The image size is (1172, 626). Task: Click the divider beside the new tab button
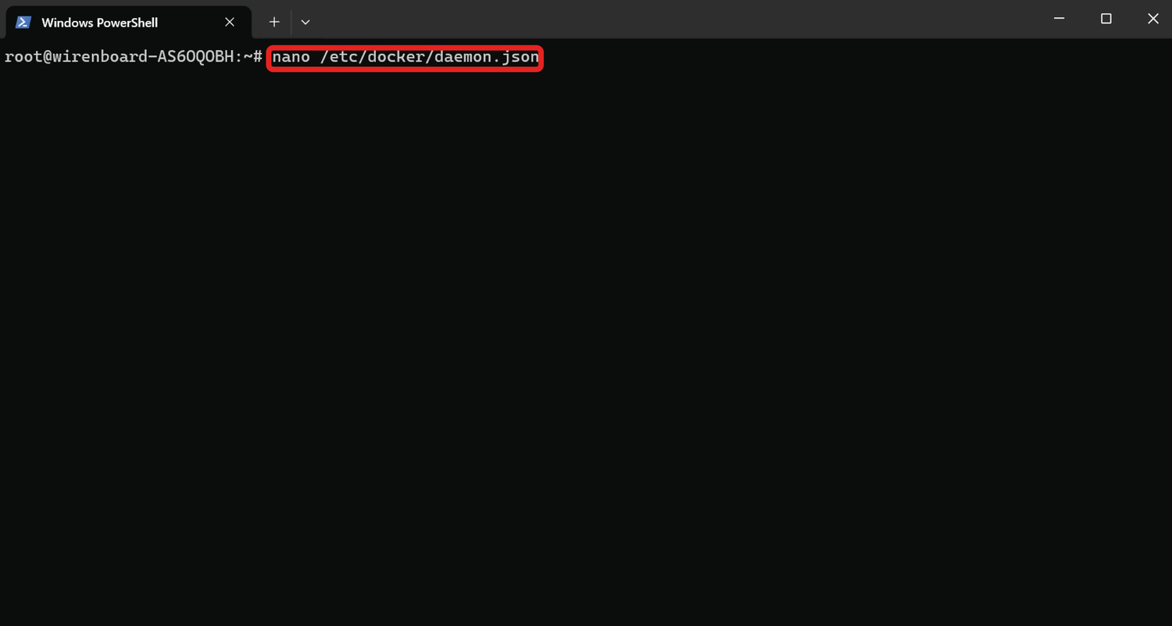(x=291, y=23)
